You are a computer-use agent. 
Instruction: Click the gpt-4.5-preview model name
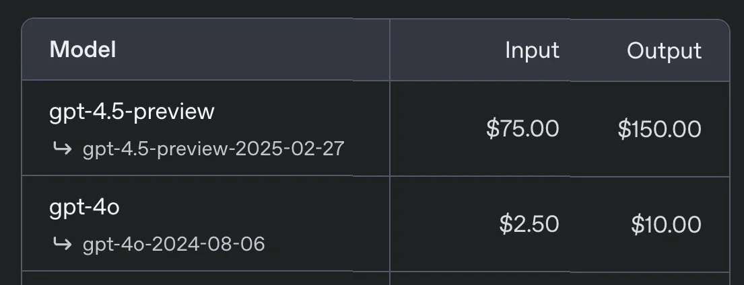point(132,111)
